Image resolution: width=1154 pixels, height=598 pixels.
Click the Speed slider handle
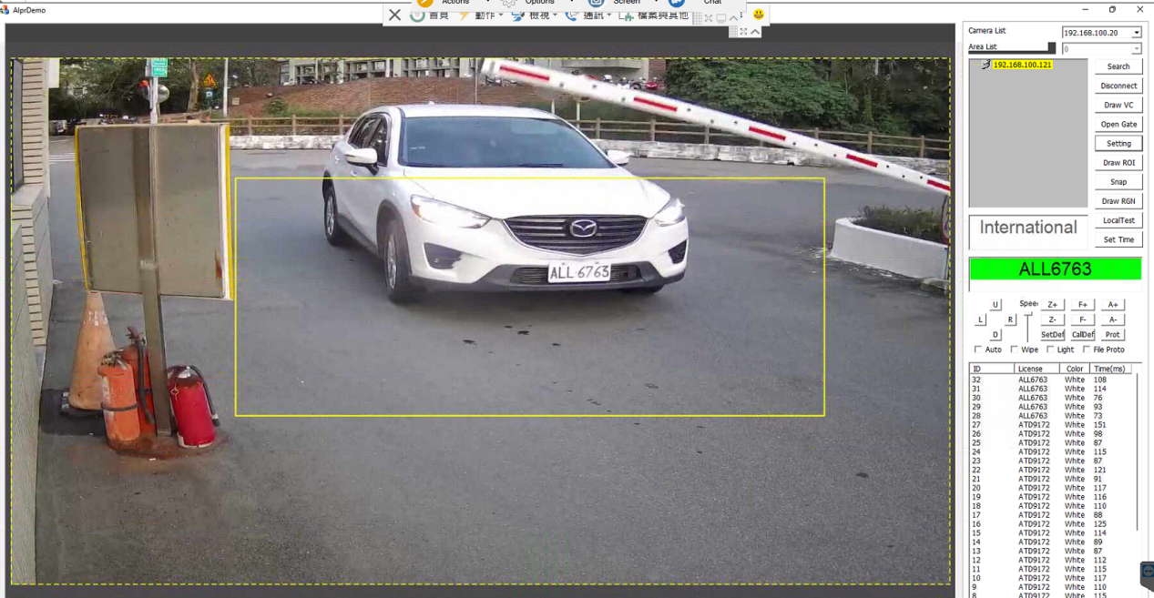[x=1028, y=314]
